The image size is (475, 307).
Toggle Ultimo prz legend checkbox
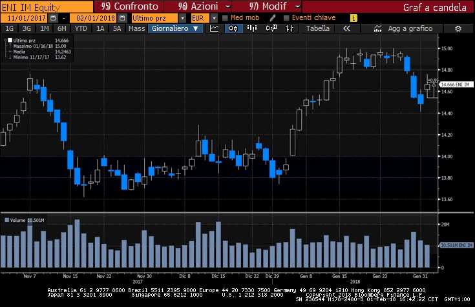pyautogui.click(x=10, y=40)
